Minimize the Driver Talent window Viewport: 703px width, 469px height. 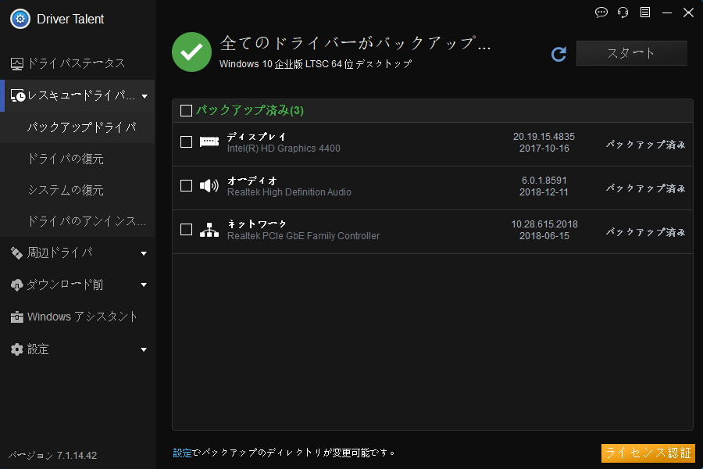click(667, 13)
